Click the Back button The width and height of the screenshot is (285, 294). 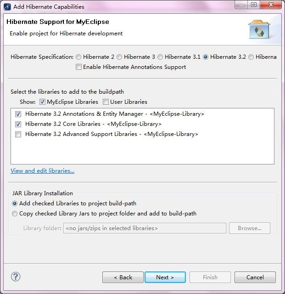(x=123, y=277)
